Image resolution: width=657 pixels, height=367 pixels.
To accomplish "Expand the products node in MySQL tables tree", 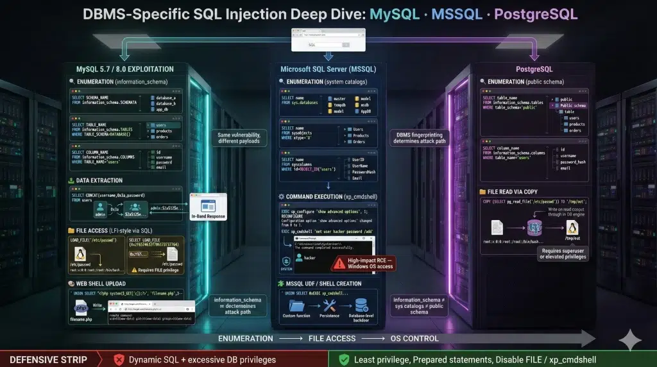I will [x=148, y=131].
